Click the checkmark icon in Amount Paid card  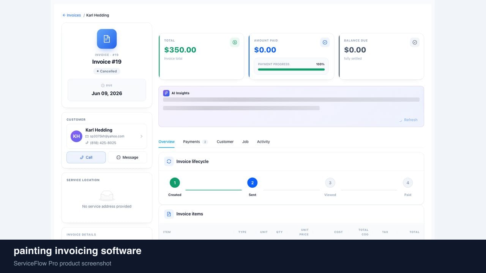[325, 42]
